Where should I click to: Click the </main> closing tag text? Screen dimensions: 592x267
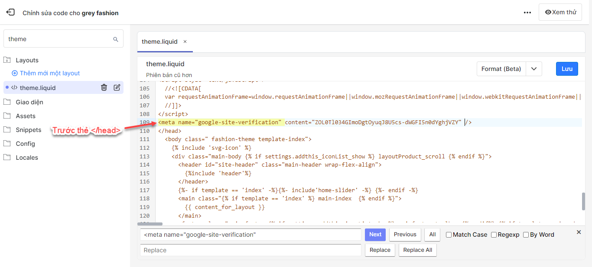pos(190,216)
